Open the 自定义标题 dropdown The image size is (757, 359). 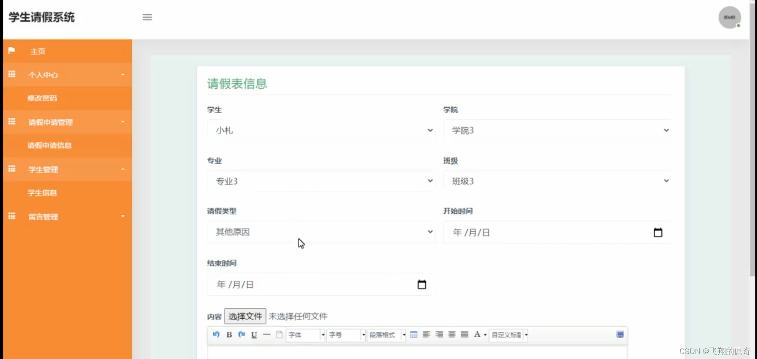click(508, 335)
